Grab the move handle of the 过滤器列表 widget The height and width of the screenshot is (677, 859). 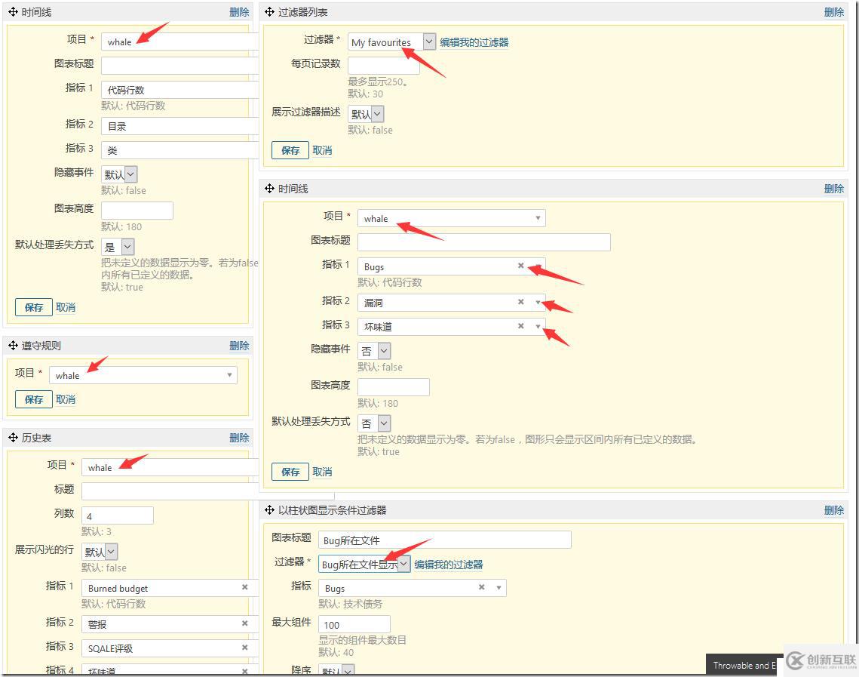[269, 12]
